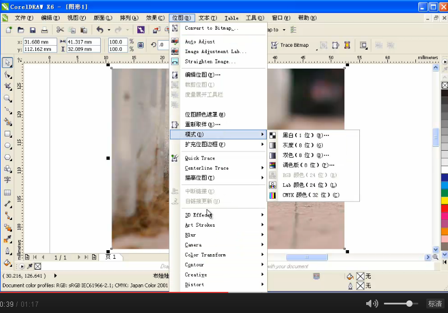Image resolution: width=448 pixels, height=313 pixels.
Task: Click the Cut scissors icon
Action: coord(60,30)
